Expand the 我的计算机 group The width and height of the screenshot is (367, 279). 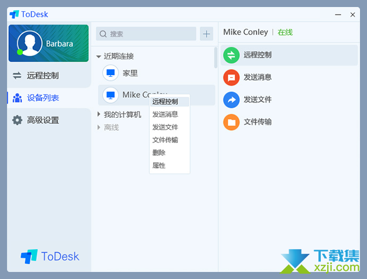(x=99, y=114)
